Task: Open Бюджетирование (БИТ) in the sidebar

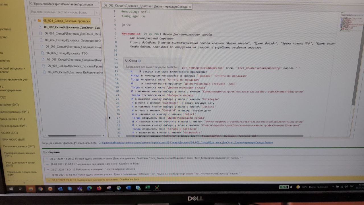Action: 15,112
